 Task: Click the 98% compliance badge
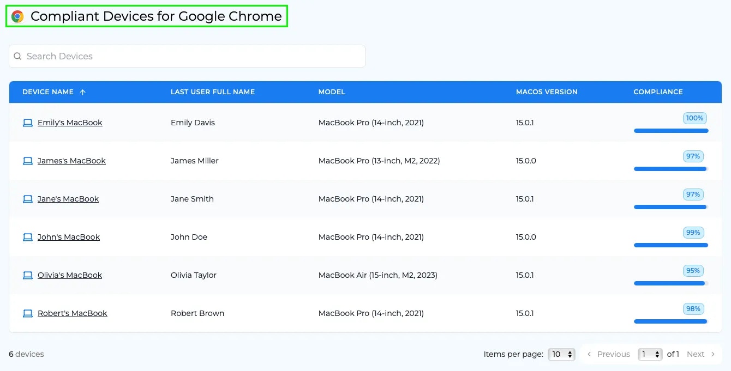point(693,309)
